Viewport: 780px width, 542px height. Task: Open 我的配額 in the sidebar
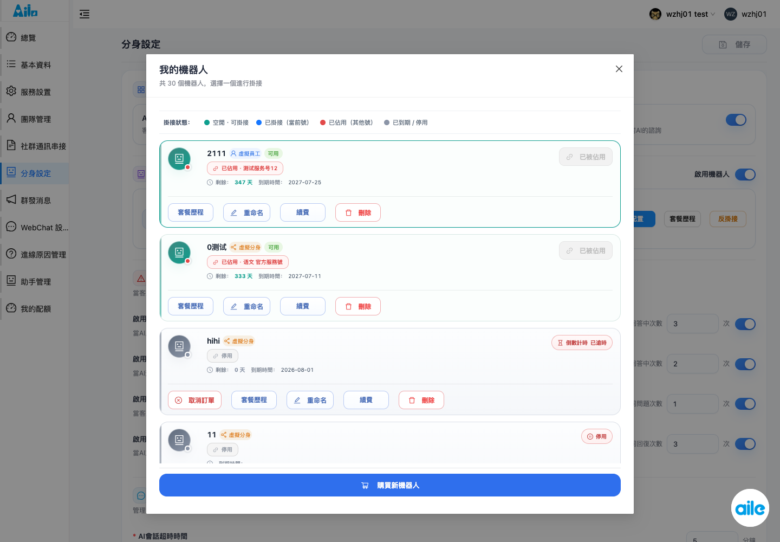pos(35,308)
